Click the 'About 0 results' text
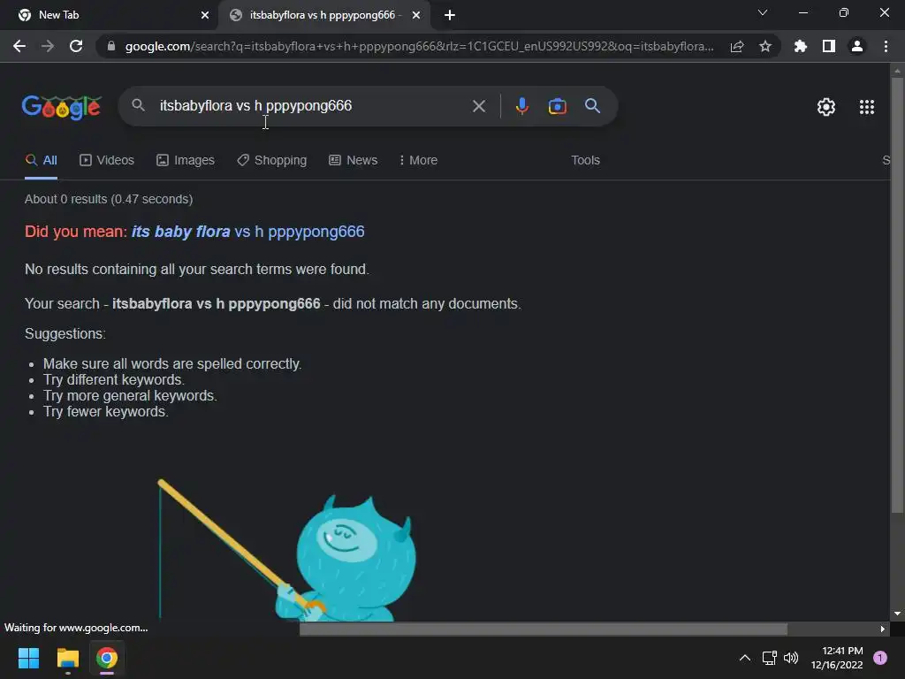The image size is (905, 679). coord(109,199)
